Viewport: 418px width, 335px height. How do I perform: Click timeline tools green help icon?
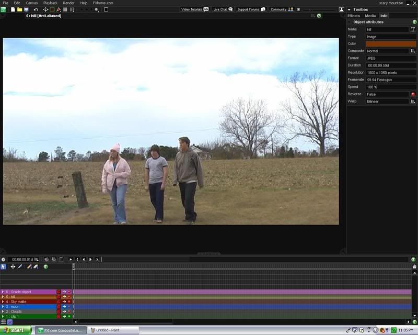click(x=45, y=266)
